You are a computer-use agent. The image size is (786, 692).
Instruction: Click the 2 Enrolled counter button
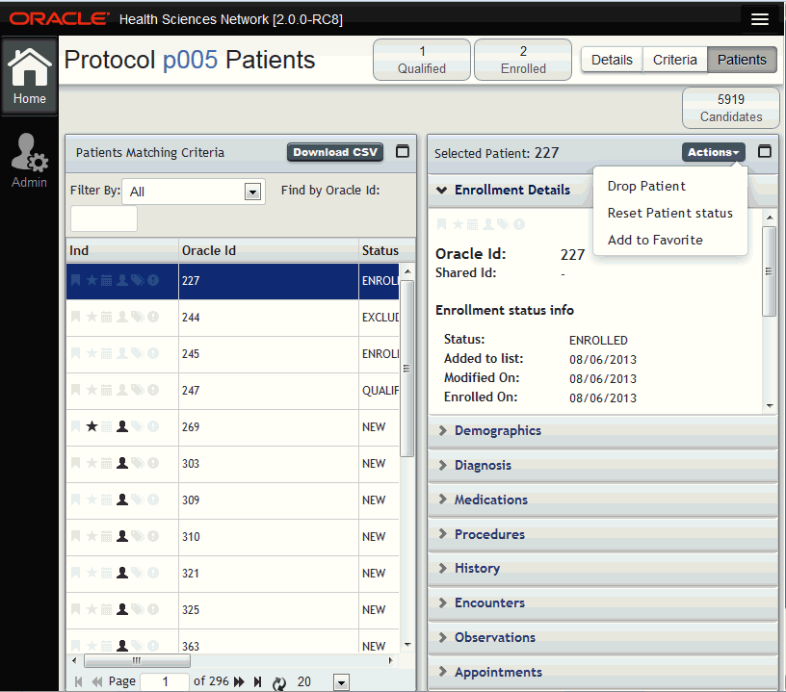point(523,60)
